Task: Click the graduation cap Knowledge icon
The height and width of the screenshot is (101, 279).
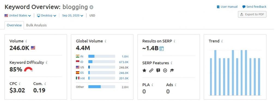Action: point(172,71)
